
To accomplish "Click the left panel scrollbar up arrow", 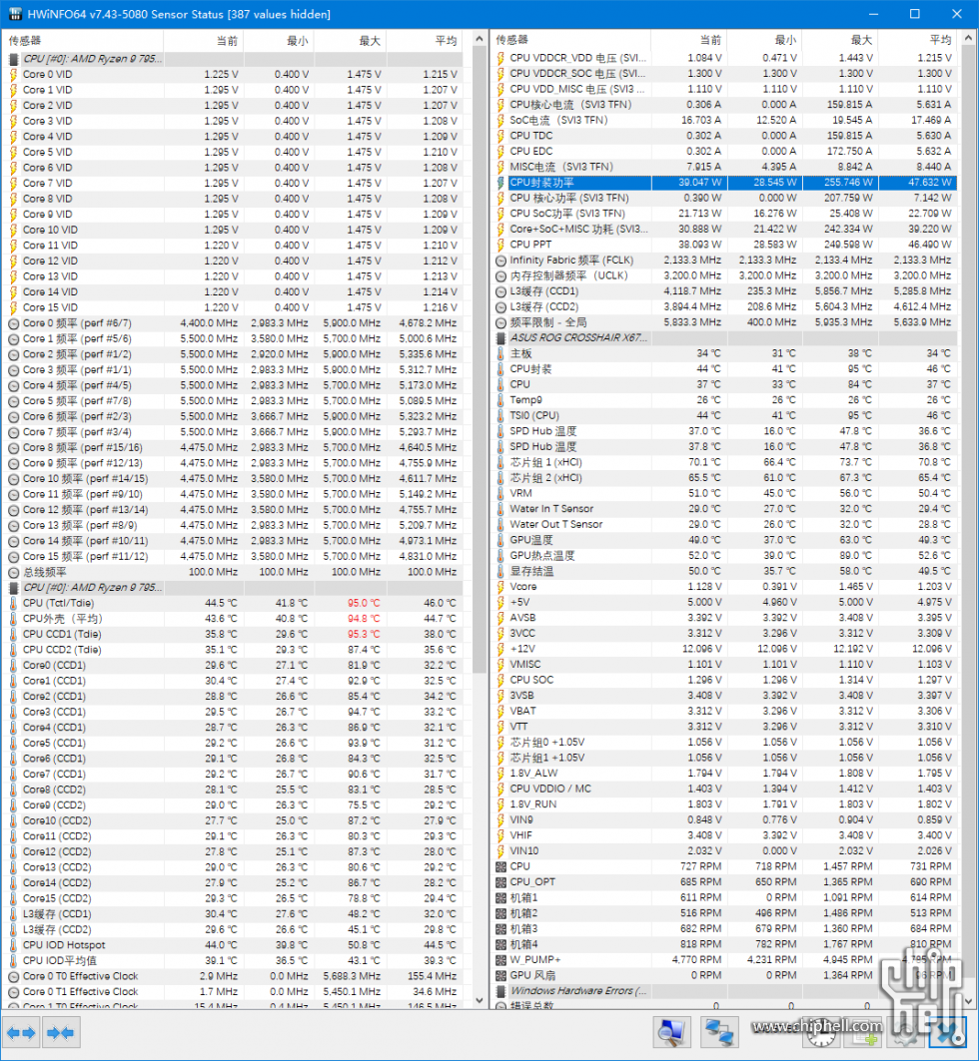I will pos(480,39).
